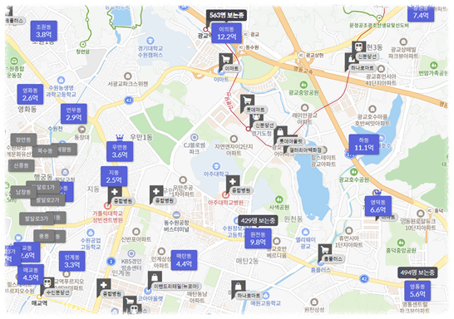Click the crown icon above 영덕동 marker

[378, 192]
